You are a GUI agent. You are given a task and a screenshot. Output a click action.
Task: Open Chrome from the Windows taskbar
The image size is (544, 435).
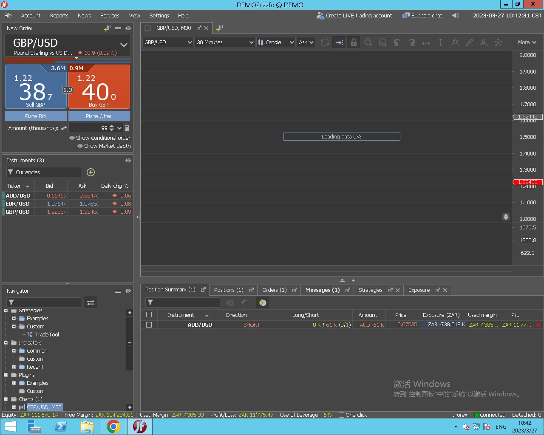pos(113,427)
